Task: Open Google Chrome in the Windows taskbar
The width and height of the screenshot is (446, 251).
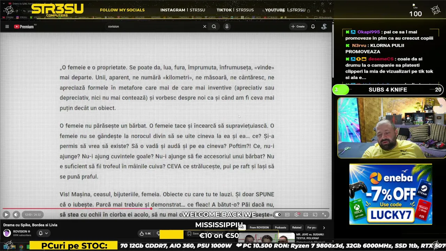Action: pyautogui.click(x=21, y=247)
